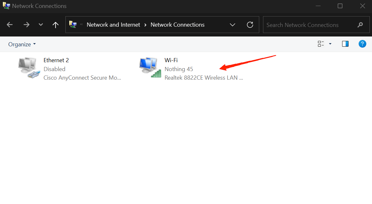The image size is (372, 204).
Task: Click the change view layout icon
Action: pos(321,44)
